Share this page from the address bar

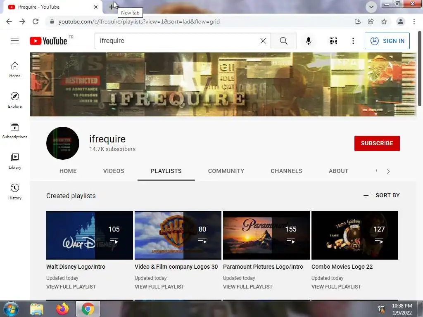[x=371, y=21]
